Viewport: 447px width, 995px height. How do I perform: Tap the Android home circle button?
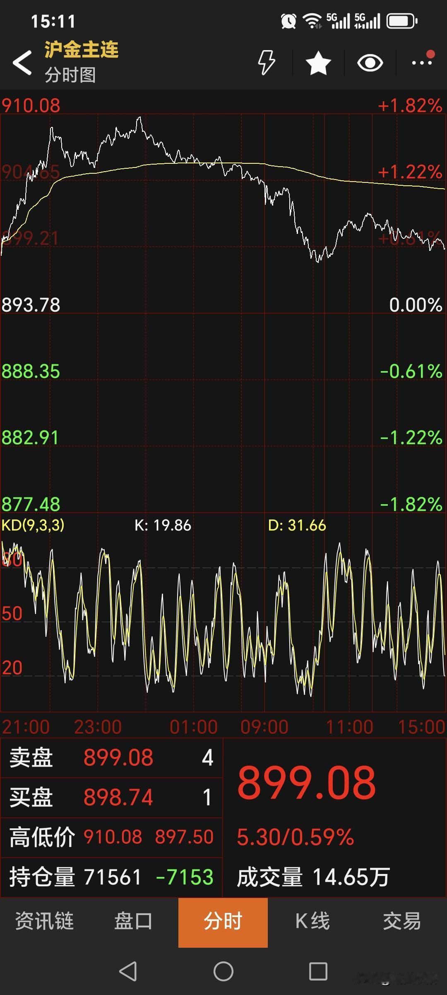[x=223, y=971]
